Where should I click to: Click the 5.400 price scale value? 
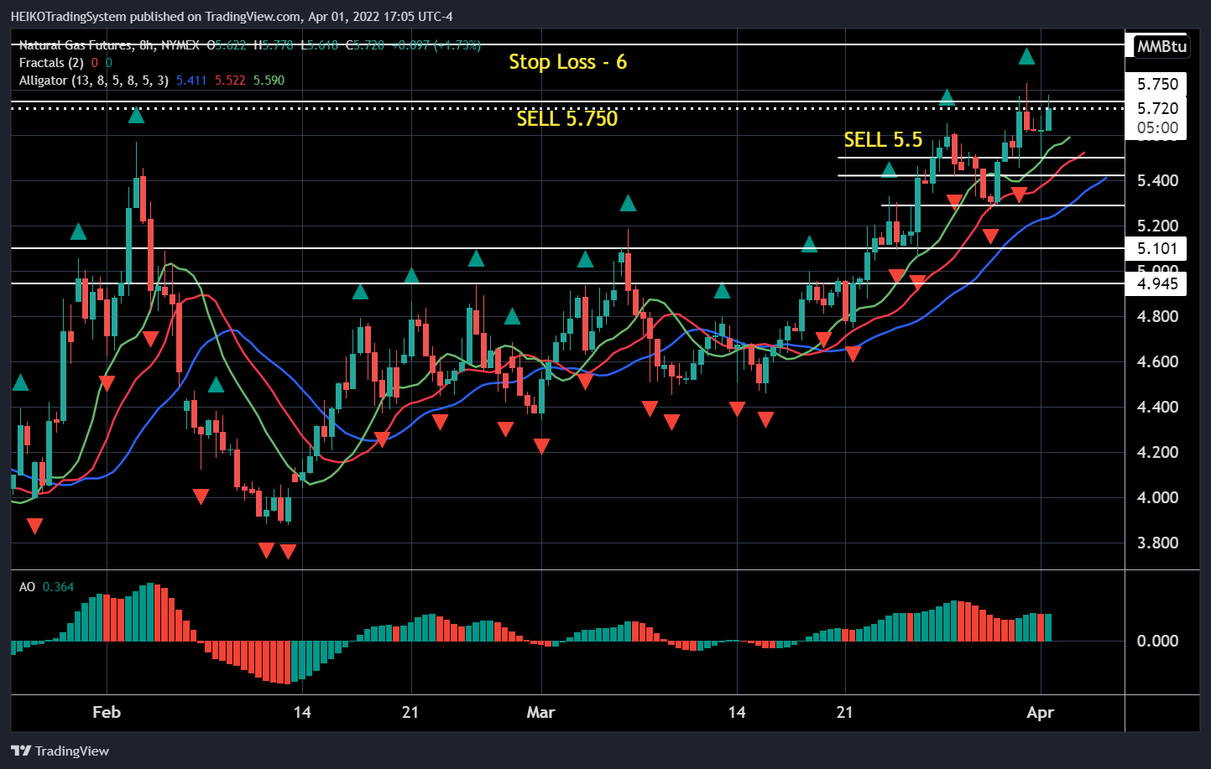point(1157,180)
